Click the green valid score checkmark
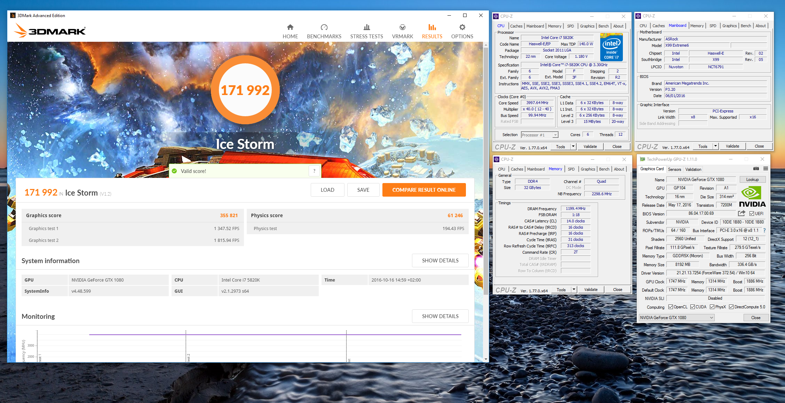Screen dimensions: 785x403 [174, 171]
